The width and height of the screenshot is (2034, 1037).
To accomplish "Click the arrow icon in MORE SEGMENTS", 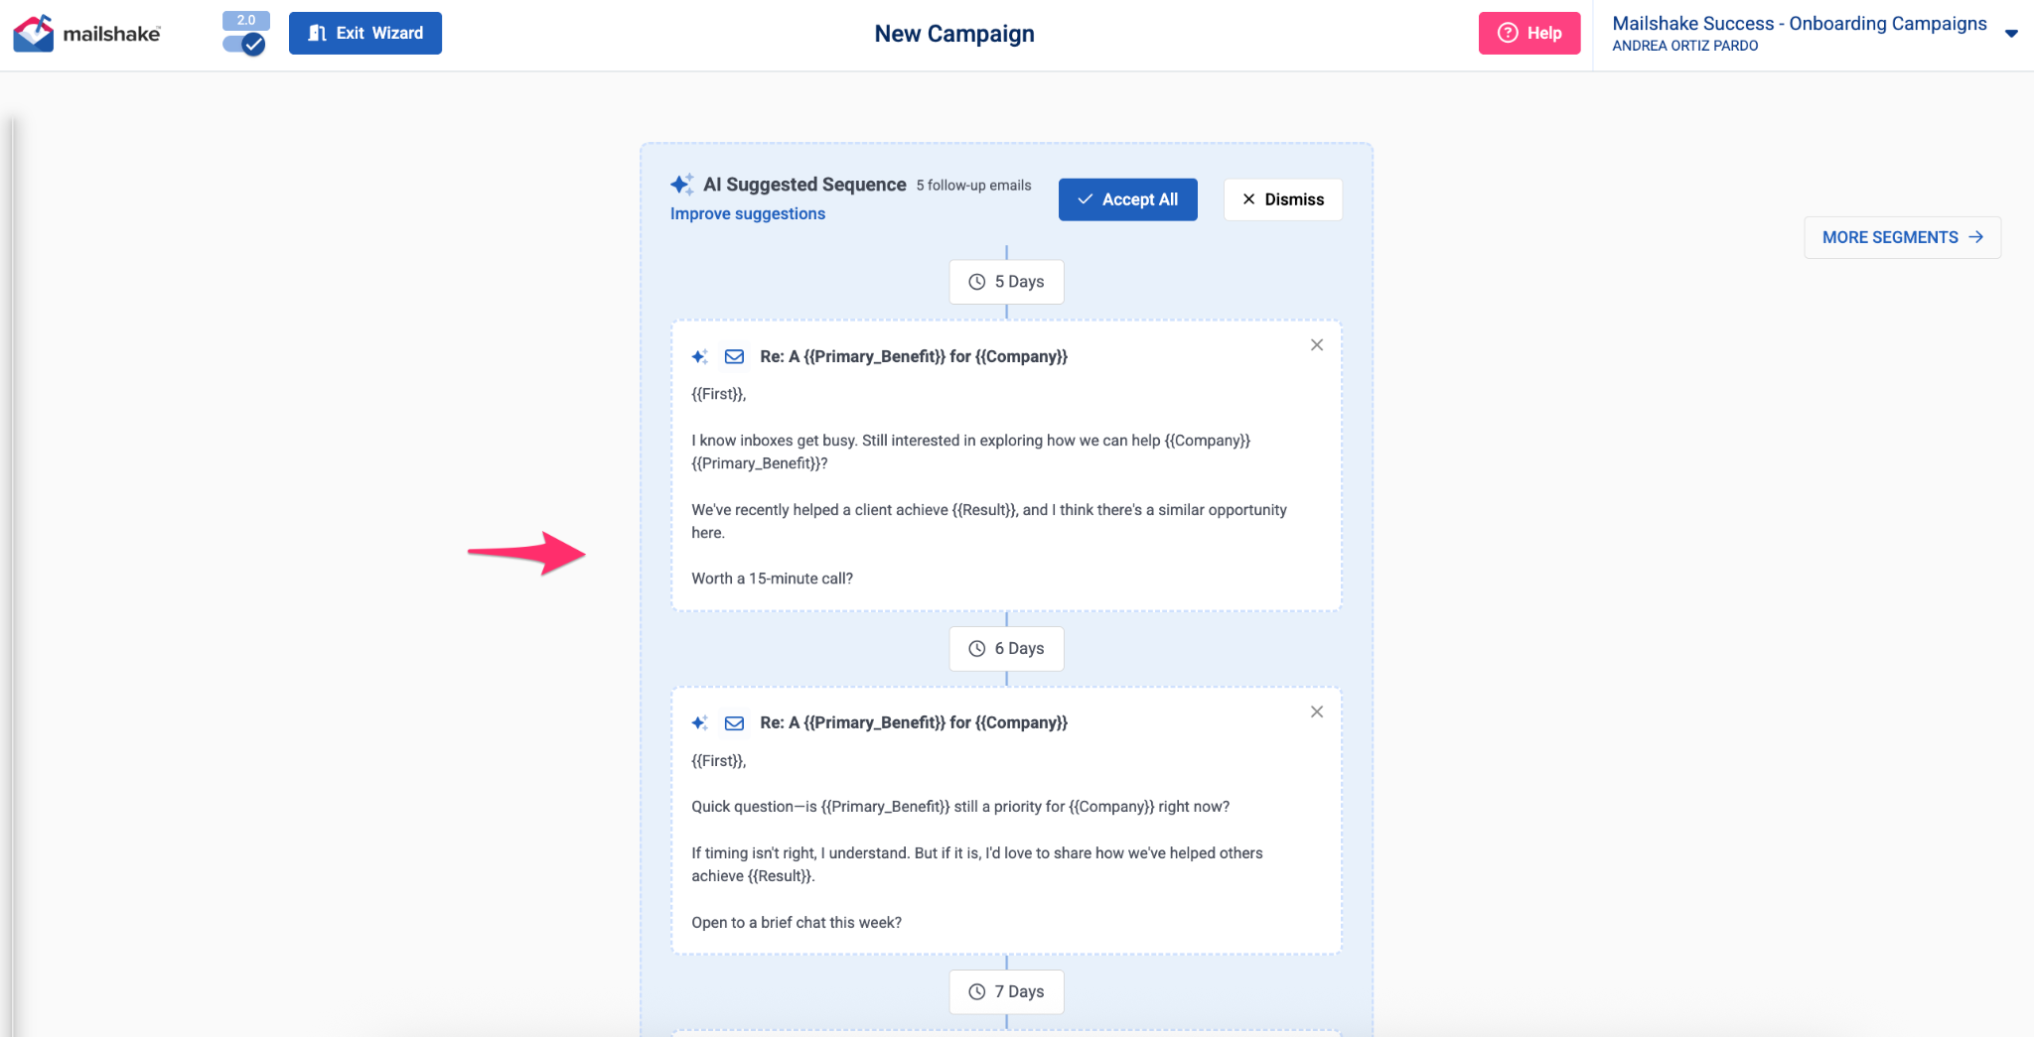I will [x=1976, y=237].
